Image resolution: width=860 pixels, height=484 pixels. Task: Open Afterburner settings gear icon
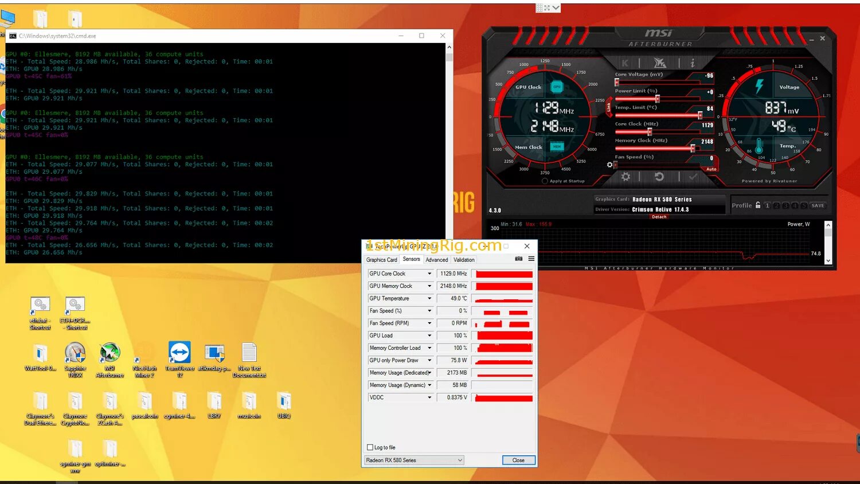626,177
